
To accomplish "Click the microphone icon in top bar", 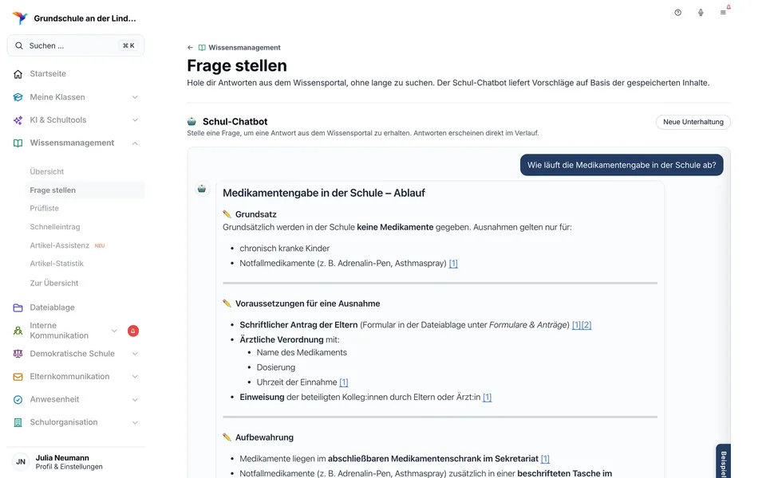I will pos(701,13).
